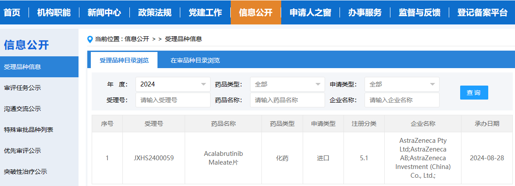Switch to 受理品种目录浏览 tab
The image size is (515, 186).
coord(124,60)
